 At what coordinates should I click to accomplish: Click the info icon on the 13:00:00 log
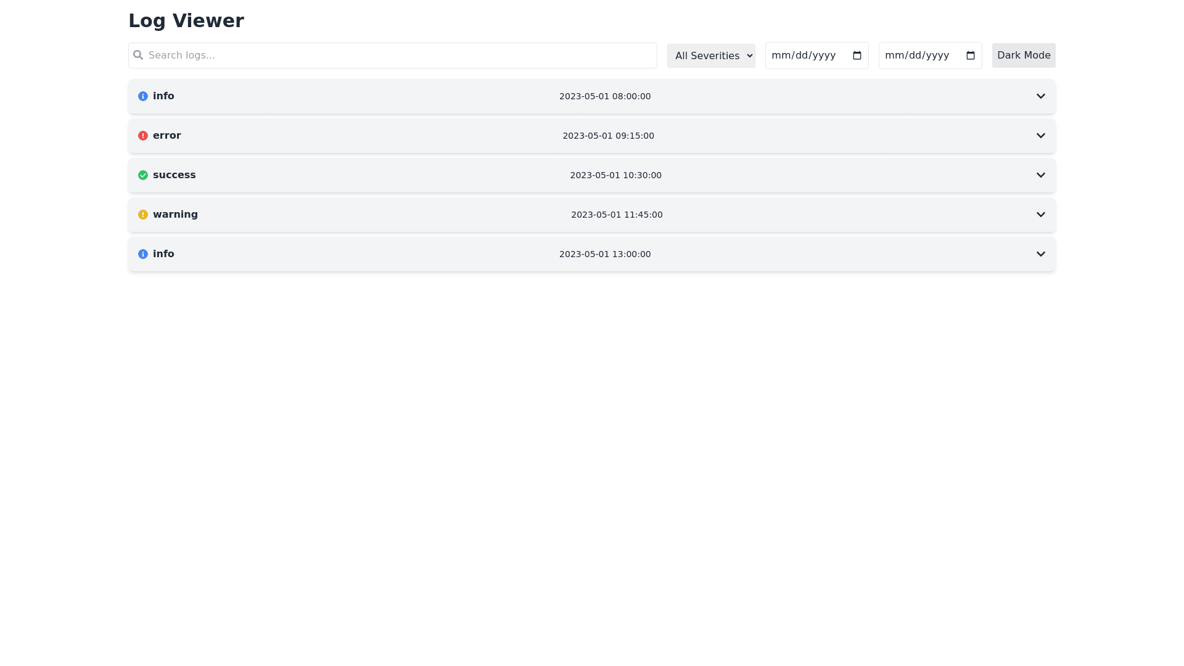coord(143,254)
